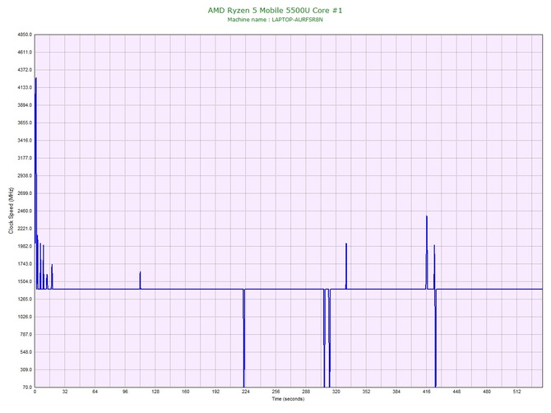Click the 2221.0 y-axis value

tap(25, 229)
